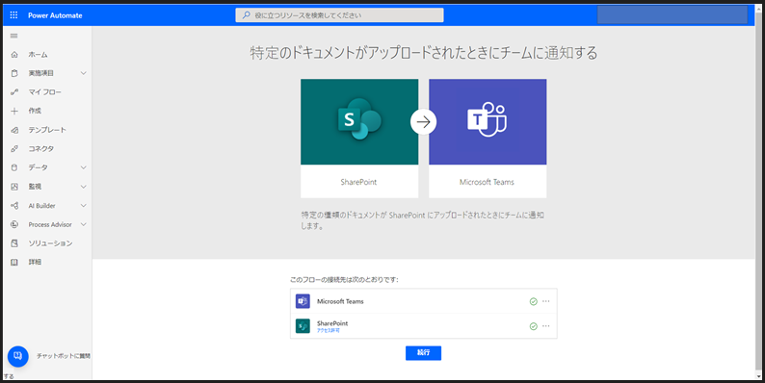Click the template title heading text
Viewport: 765px width, 383px height.
point(424,53)
